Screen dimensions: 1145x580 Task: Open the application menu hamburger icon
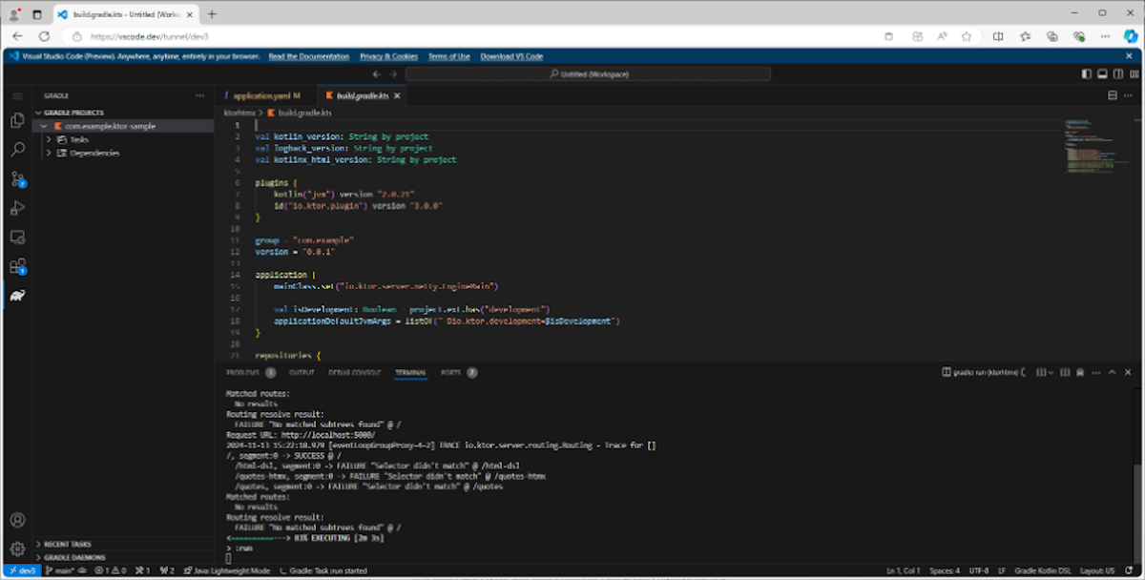coord(16,95)
